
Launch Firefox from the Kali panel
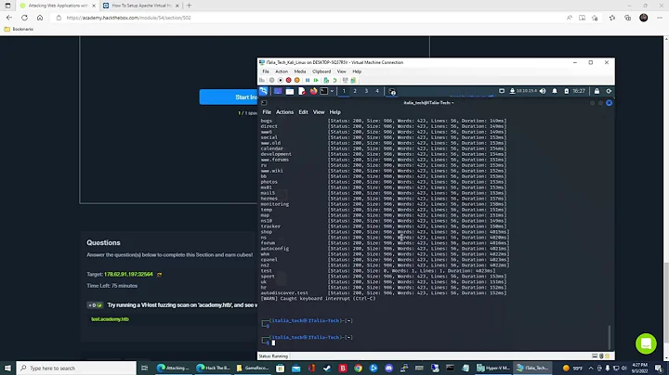point(314,91)
